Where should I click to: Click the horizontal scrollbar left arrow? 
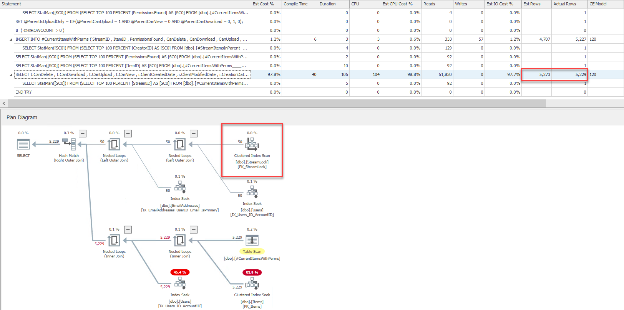pos(4,103)
